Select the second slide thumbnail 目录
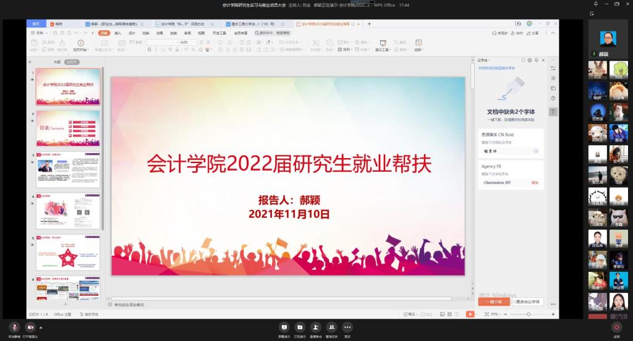Image resolution: width=633 pixels, height=341 pixels. coord(68,128)
